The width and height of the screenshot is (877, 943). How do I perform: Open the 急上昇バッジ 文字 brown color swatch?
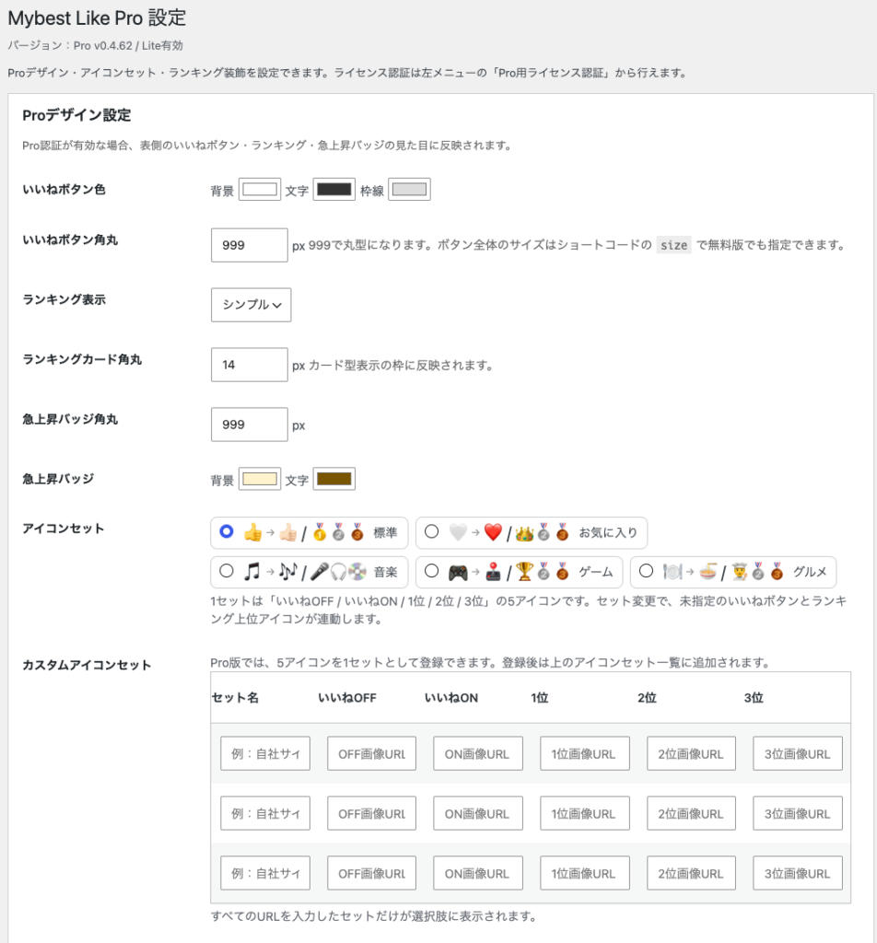(333, 479)
